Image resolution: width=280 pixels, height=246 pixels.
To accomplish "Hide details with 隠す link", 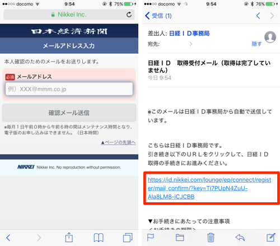I will (x=256, y=44).
